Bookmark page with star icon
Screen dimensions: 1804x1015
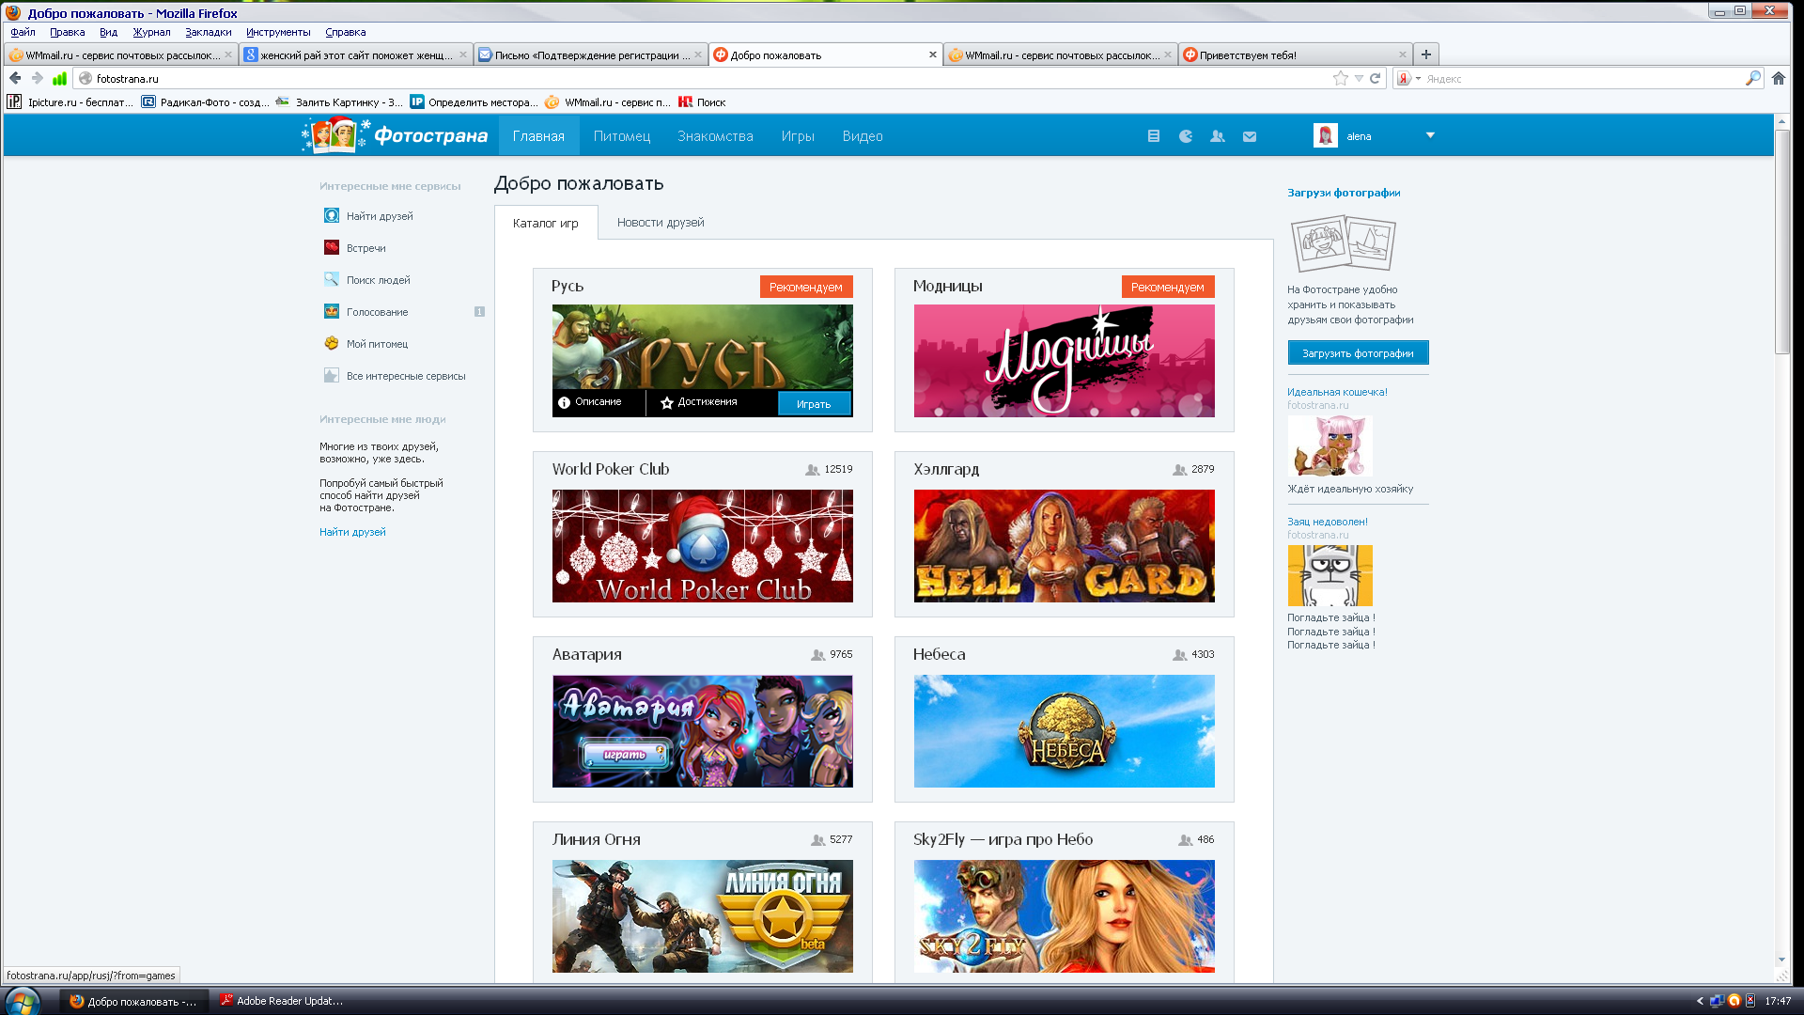1341,78
